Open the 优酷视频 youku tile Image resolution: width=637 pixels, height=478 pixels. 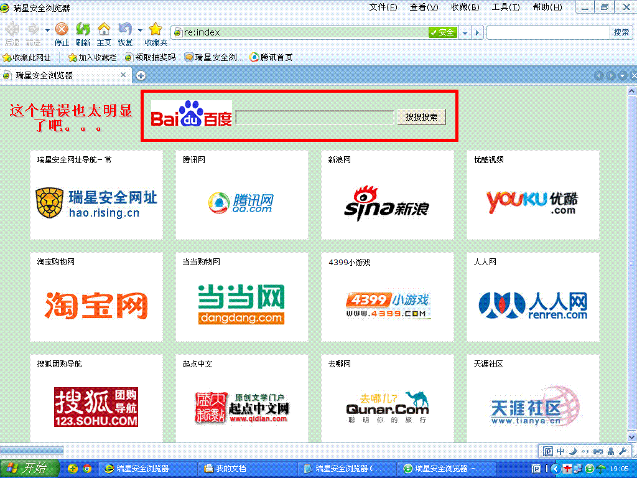(x=533, y=195)
